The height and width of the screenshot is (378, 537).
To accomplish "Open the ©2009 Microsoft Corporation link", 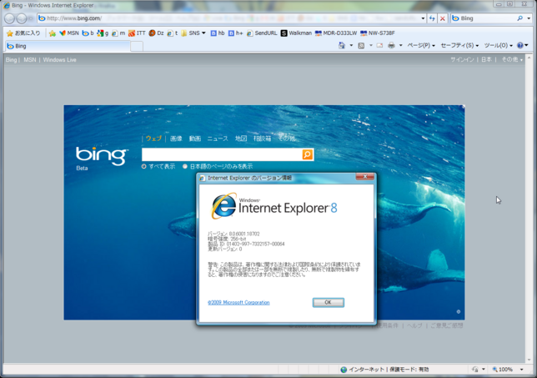I will (x=238, y=303).
